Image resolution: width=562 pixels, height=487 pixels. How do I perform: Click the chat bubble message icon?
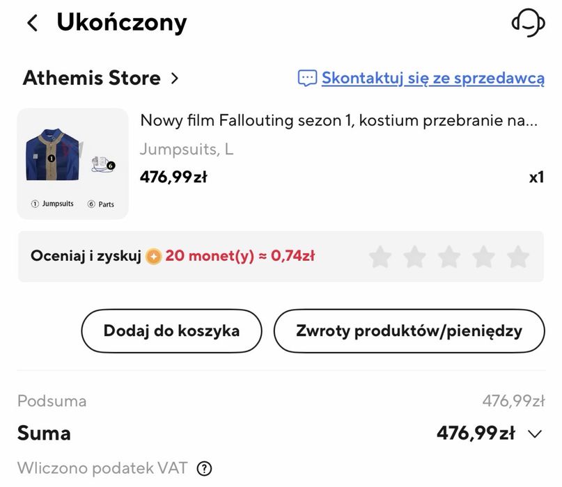(x=307, y=78)
